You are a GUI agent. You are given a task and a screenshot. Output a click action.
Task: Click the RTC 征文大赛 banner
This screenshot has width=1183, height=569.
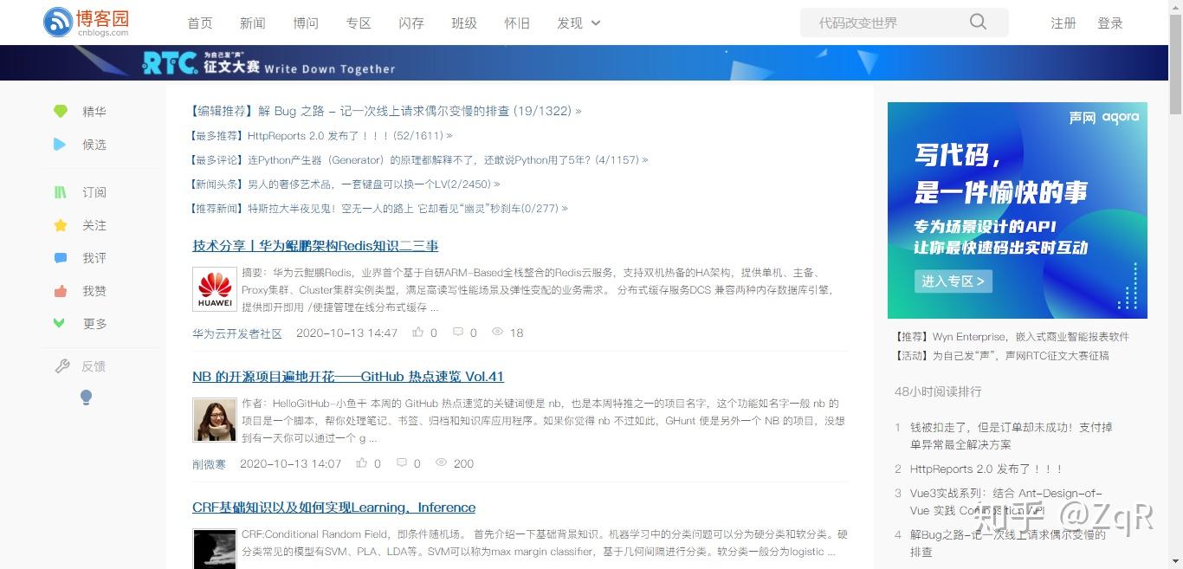(584, 62)
